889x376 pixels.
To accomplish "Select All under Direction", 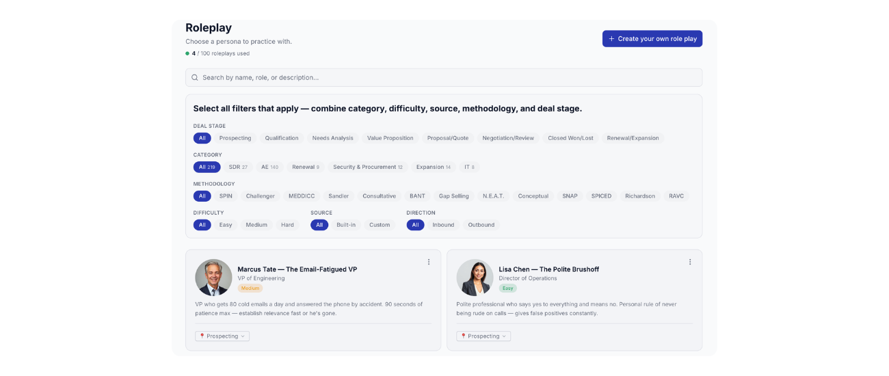I will [415, 225].
